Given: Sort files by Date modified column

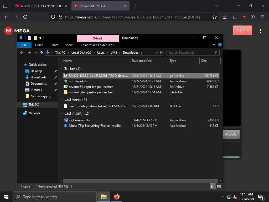Looking at the screenshot, I should point(142,61).
